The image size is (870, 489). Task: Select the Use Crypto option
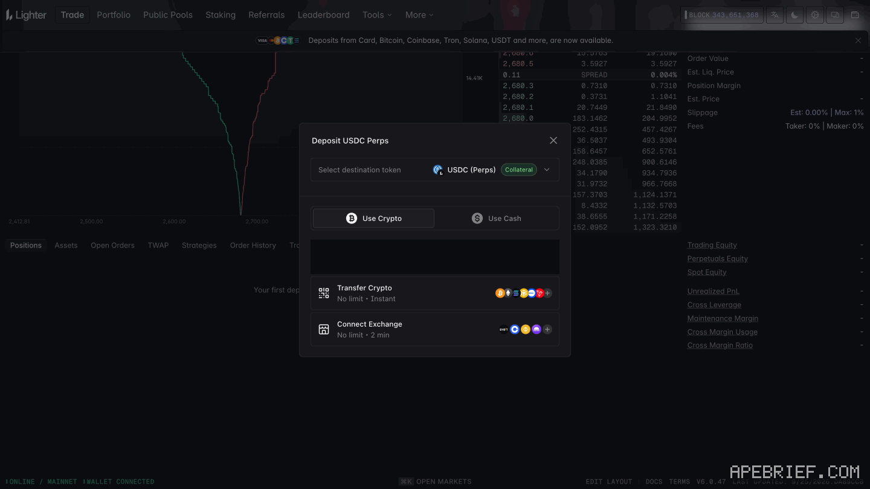point(373,219)
